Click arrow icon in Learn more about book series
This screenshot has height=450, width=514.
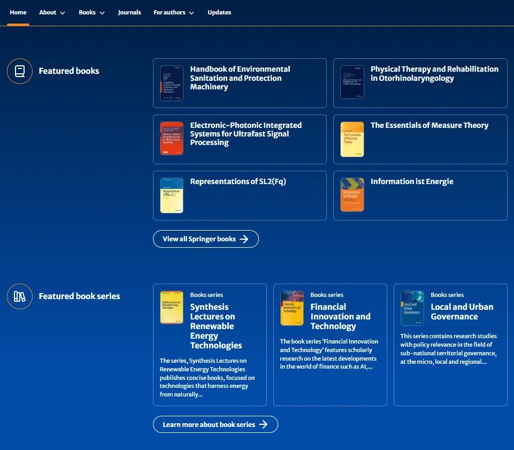pos(263,424)
